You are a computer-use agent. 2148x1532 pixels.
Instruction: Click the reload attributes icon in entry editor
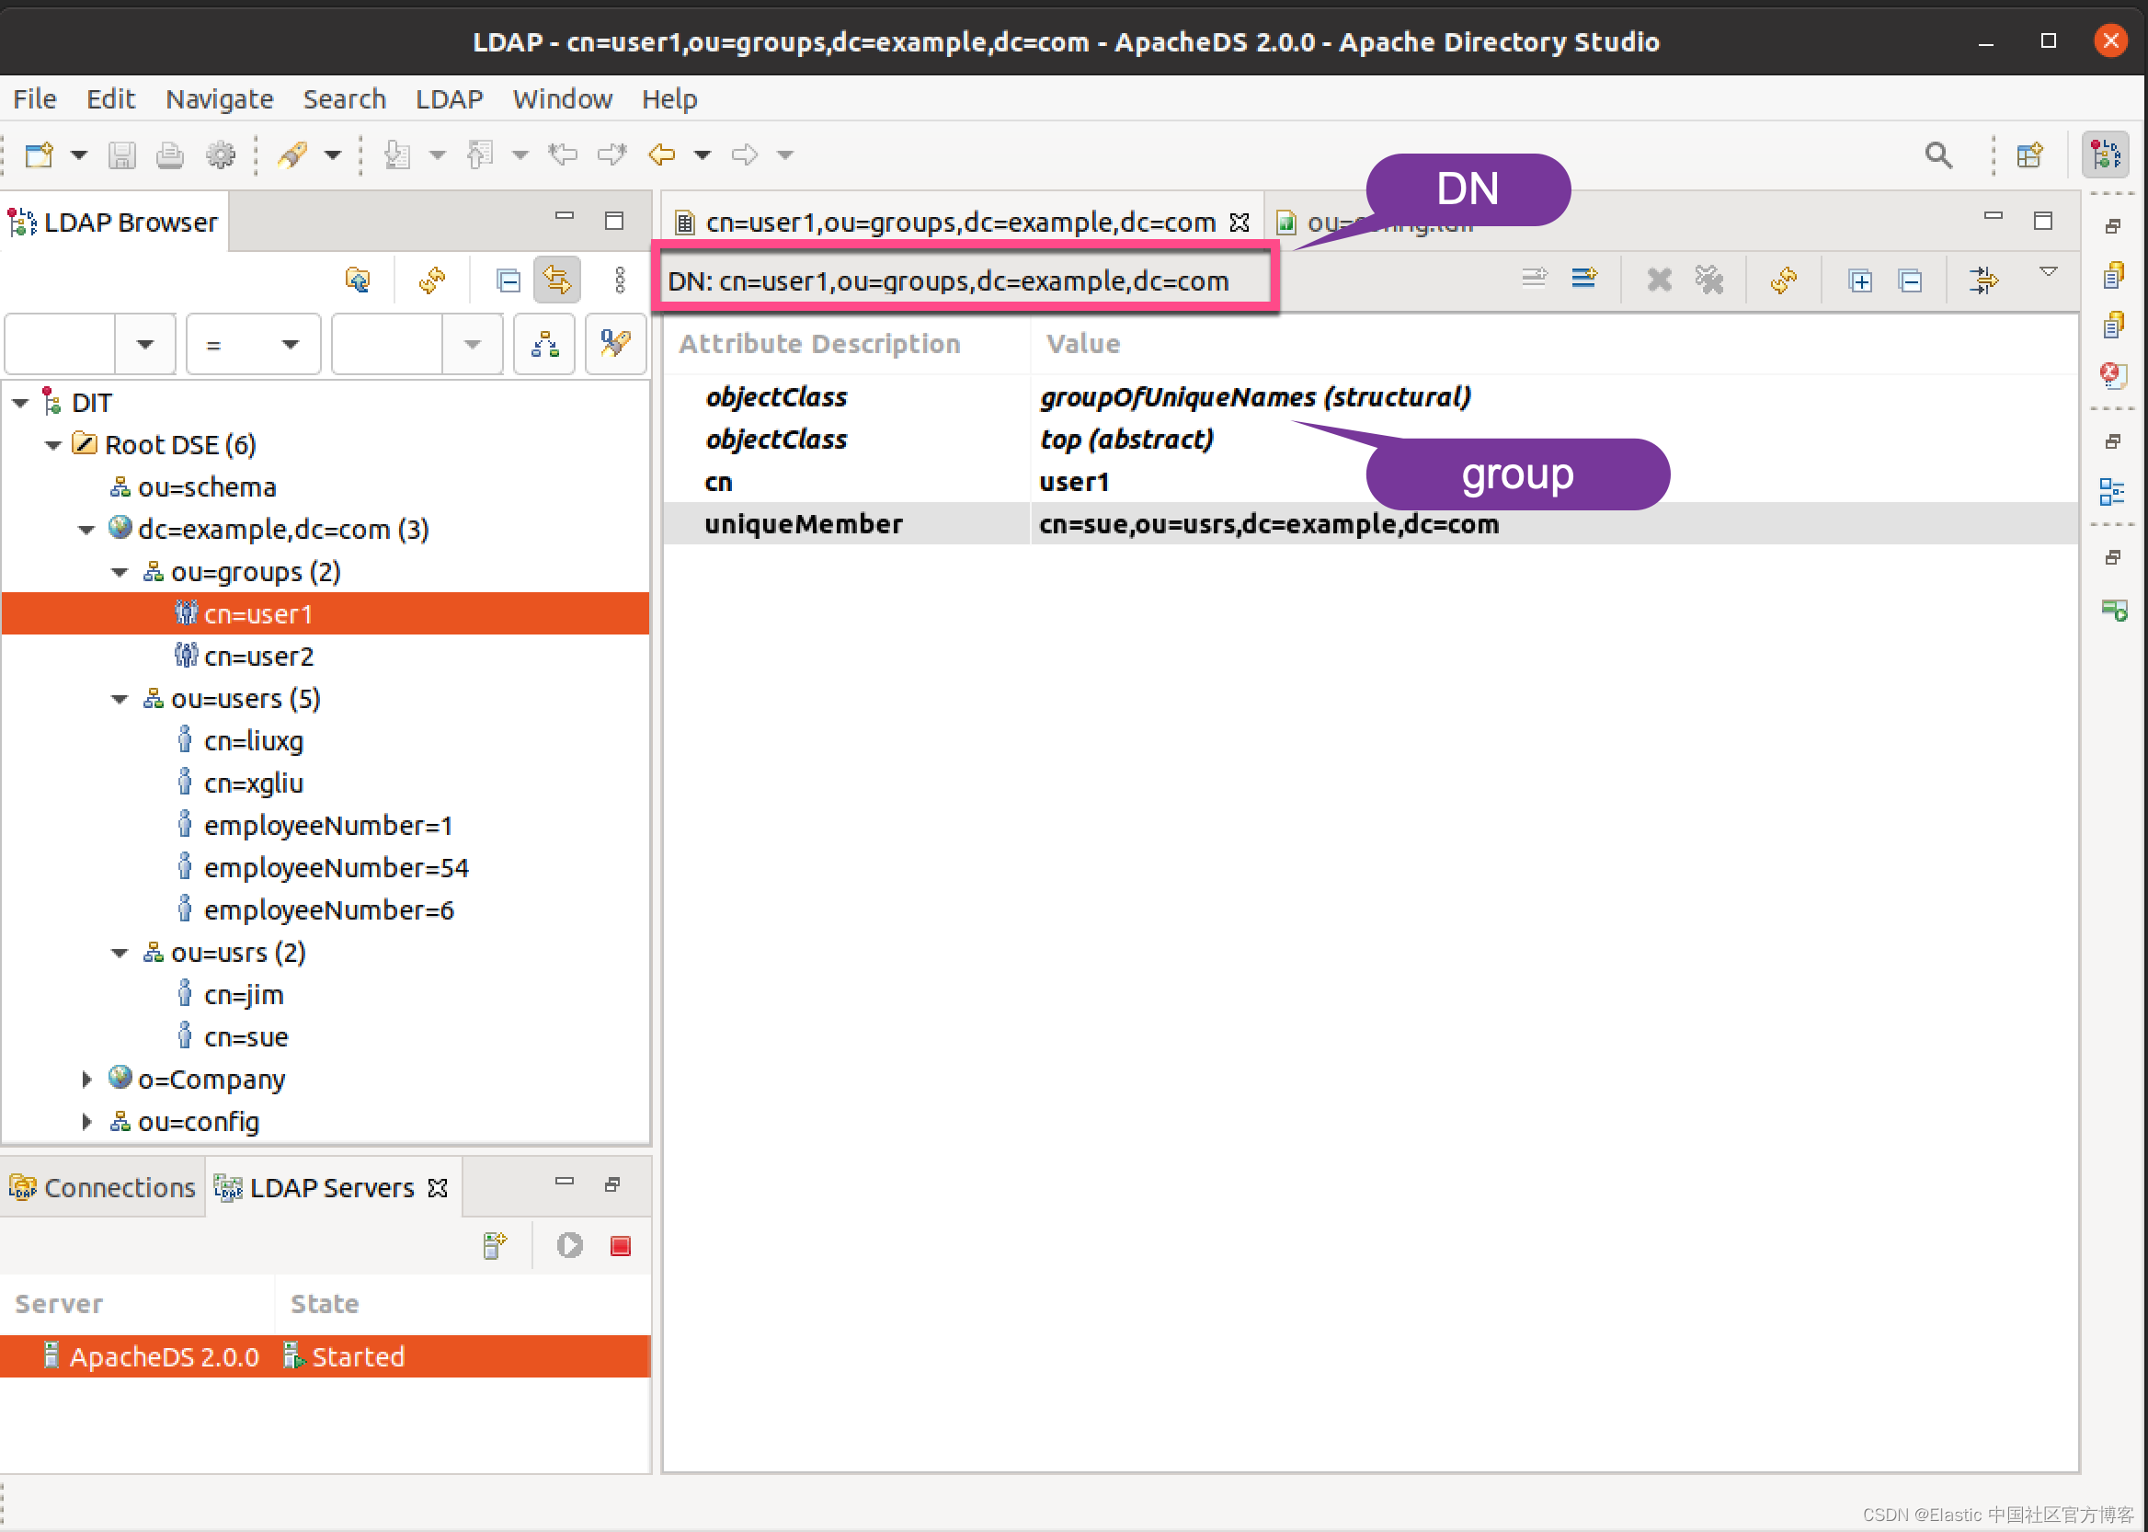click(x=1783, y=280)
